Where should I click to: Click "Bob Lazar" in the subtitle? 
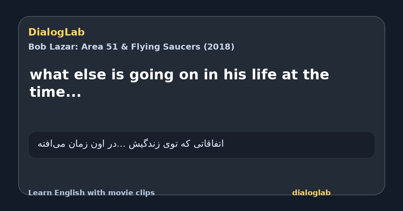(x=53, y=47)
